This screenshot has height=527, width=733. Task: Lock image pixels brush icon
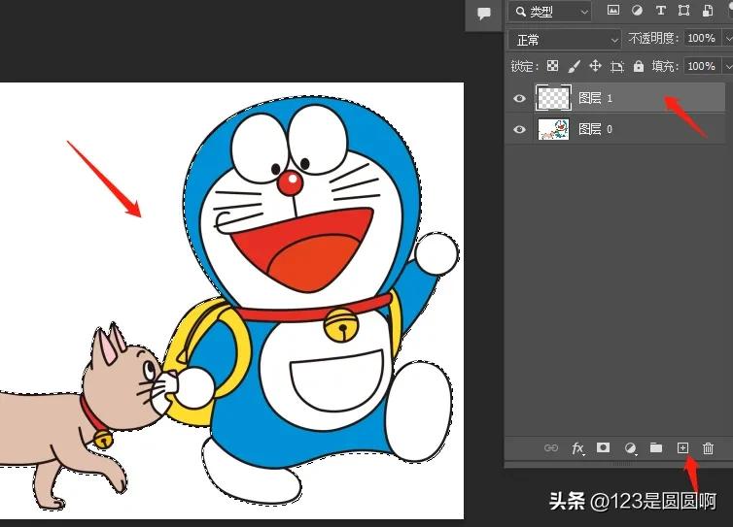point(574,66)
